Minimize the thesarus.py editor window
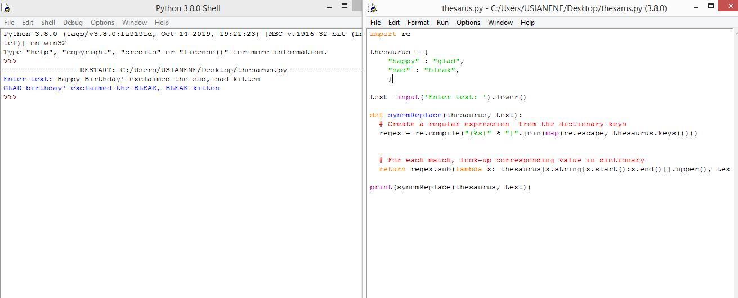Viewport: 738px width, 298px height. 696,7
